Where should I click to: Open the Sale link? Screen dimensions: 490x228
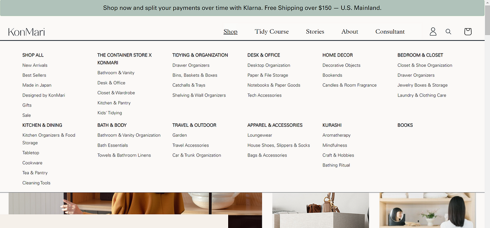(26, 115)
